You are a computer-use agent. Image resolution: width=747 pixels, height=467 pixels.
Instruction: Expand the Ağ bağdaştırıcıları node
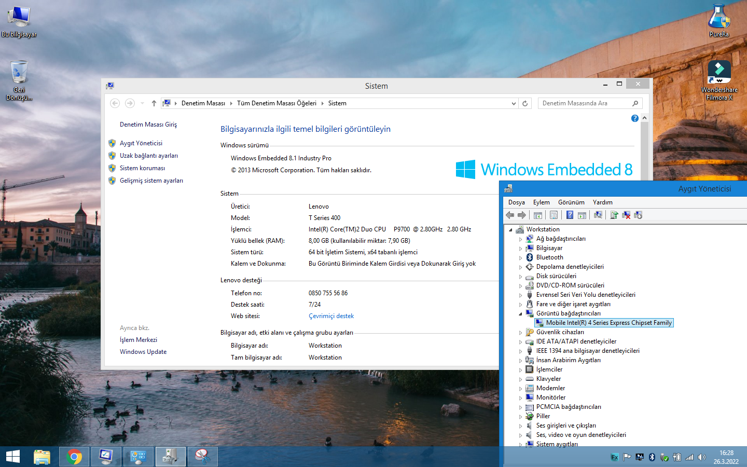point(520,239)
